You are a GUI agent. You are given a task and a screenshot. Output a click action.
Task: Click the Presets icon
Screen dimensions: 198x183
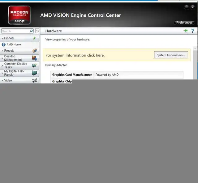[34, 51]
